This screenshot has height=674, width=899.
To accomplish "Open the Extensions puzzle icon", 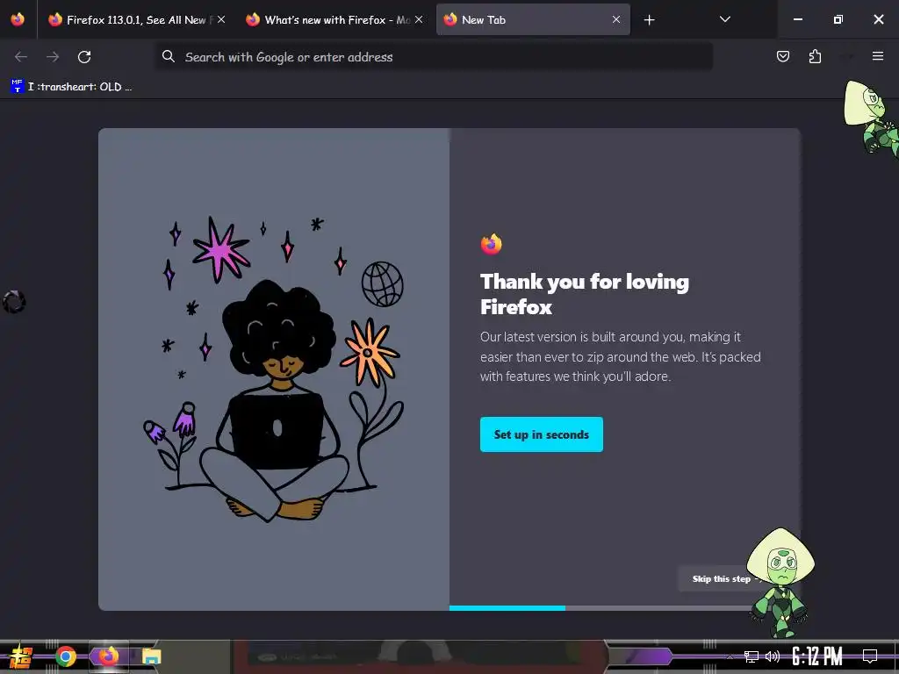I will [x=815, y=56].
